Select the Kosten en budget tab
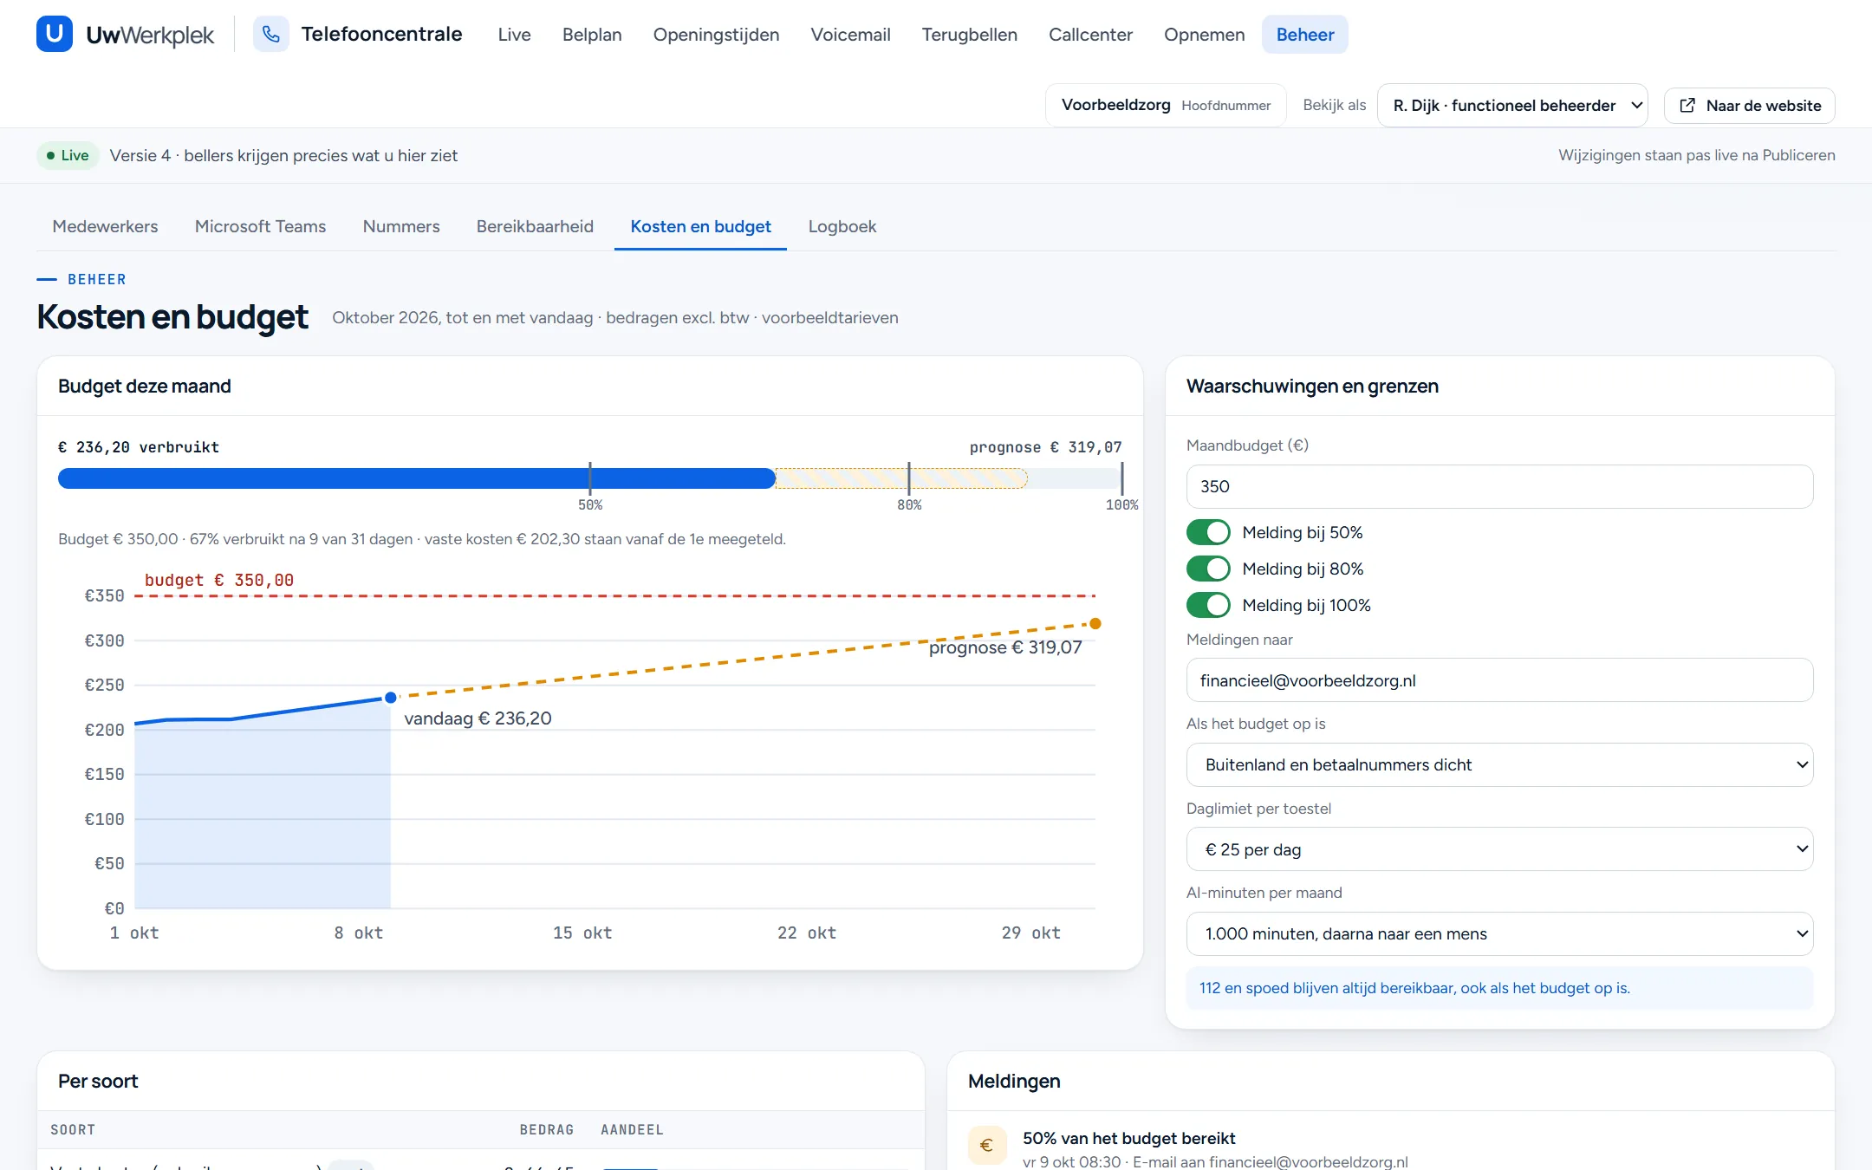1872x1170 pixels. pyautogui.click(x=700, y=226)
